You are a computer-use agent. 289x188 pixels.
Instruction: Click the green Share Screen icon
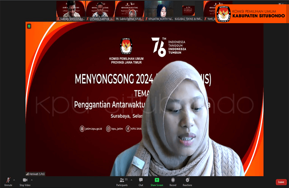[x=157, y=180]
